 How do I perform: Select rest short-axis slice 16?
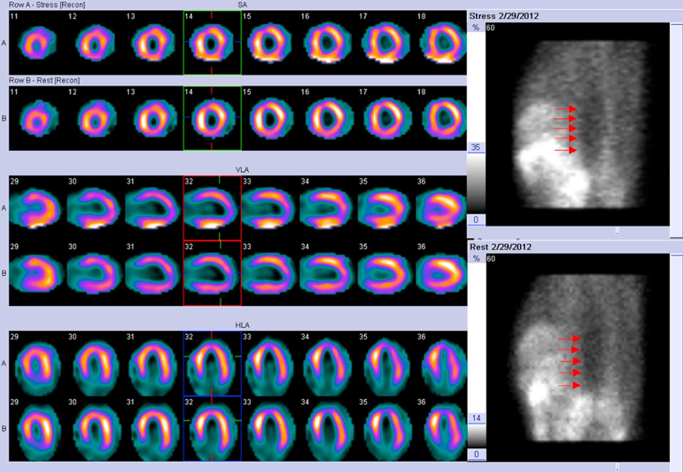[x=329, y=119]
